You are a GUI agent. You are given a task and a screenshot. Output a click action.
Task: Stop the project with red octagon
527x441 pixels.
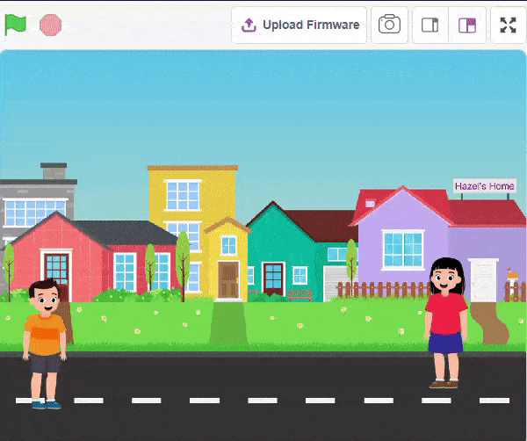(x=51, y=25)
